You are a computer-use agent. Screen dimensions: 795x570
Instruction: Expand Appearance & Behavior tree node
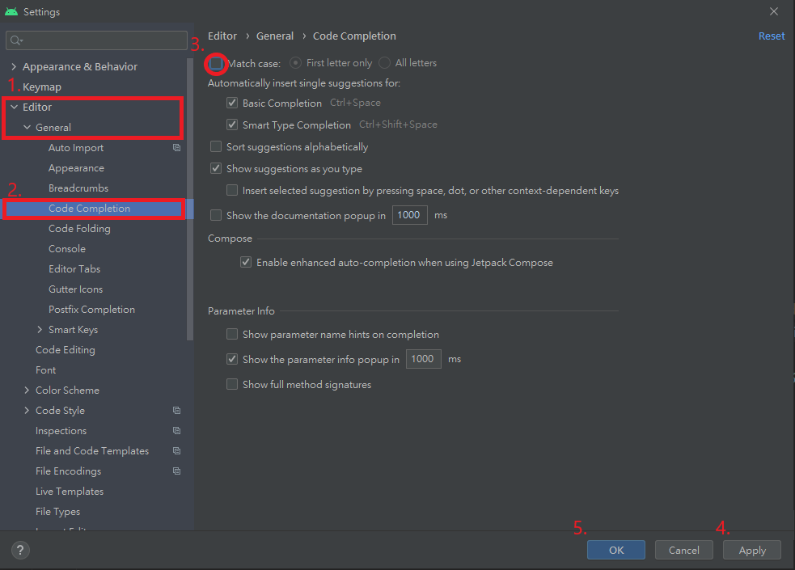[14, 66]
